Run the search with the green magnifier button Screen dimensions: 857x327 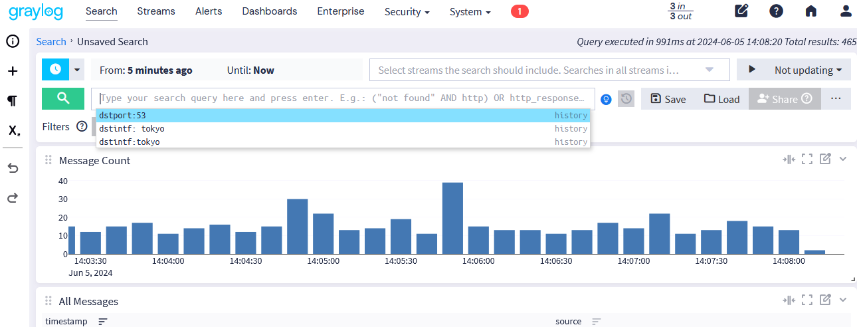coord(63,98)
